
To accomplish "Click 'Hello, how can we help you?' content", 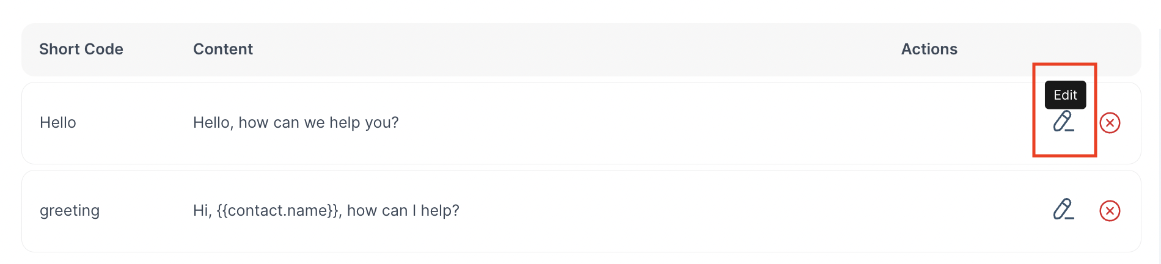I will [296, 123].
